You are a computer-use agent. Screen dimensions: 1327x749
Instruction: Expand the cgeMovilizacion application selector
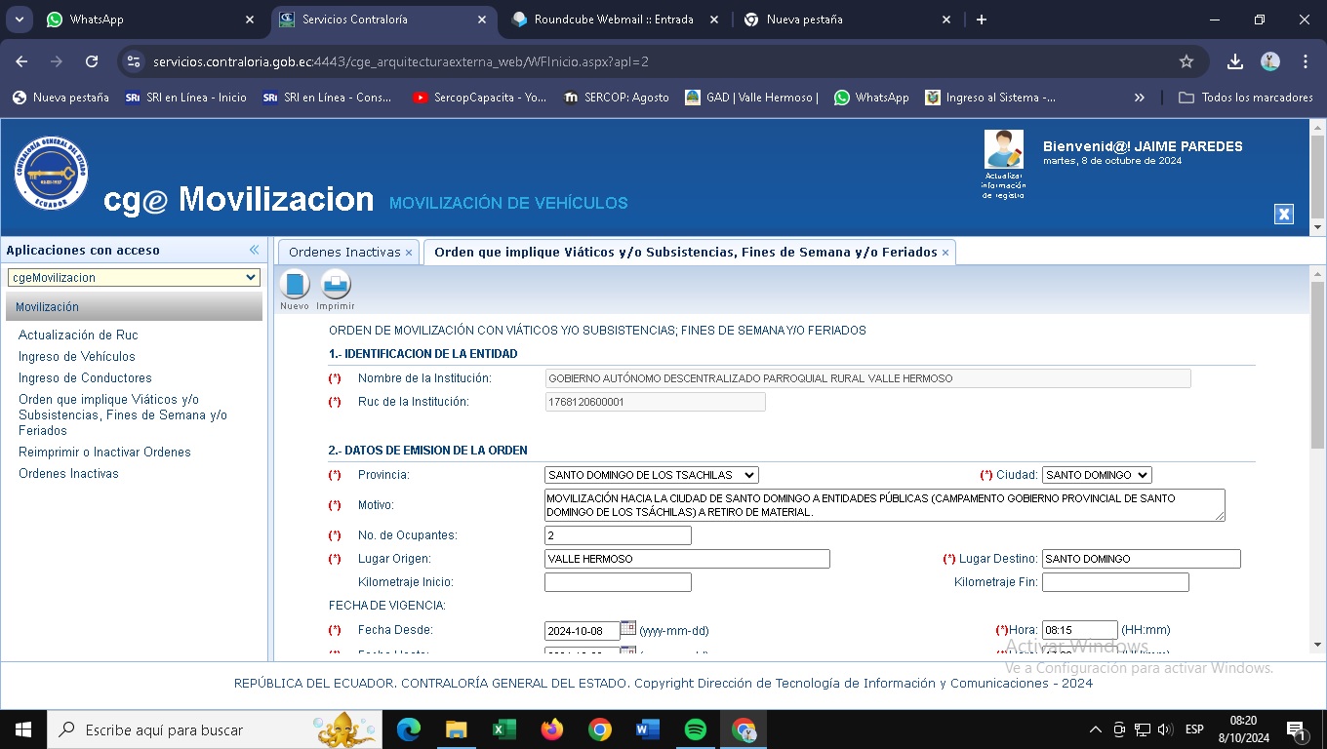tap(134, 278)
